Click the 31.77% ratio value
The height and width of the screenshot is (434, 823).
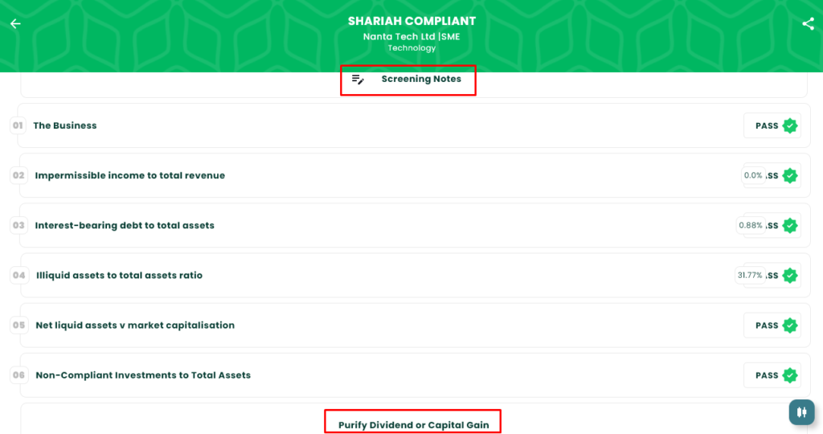pos(750,276)
